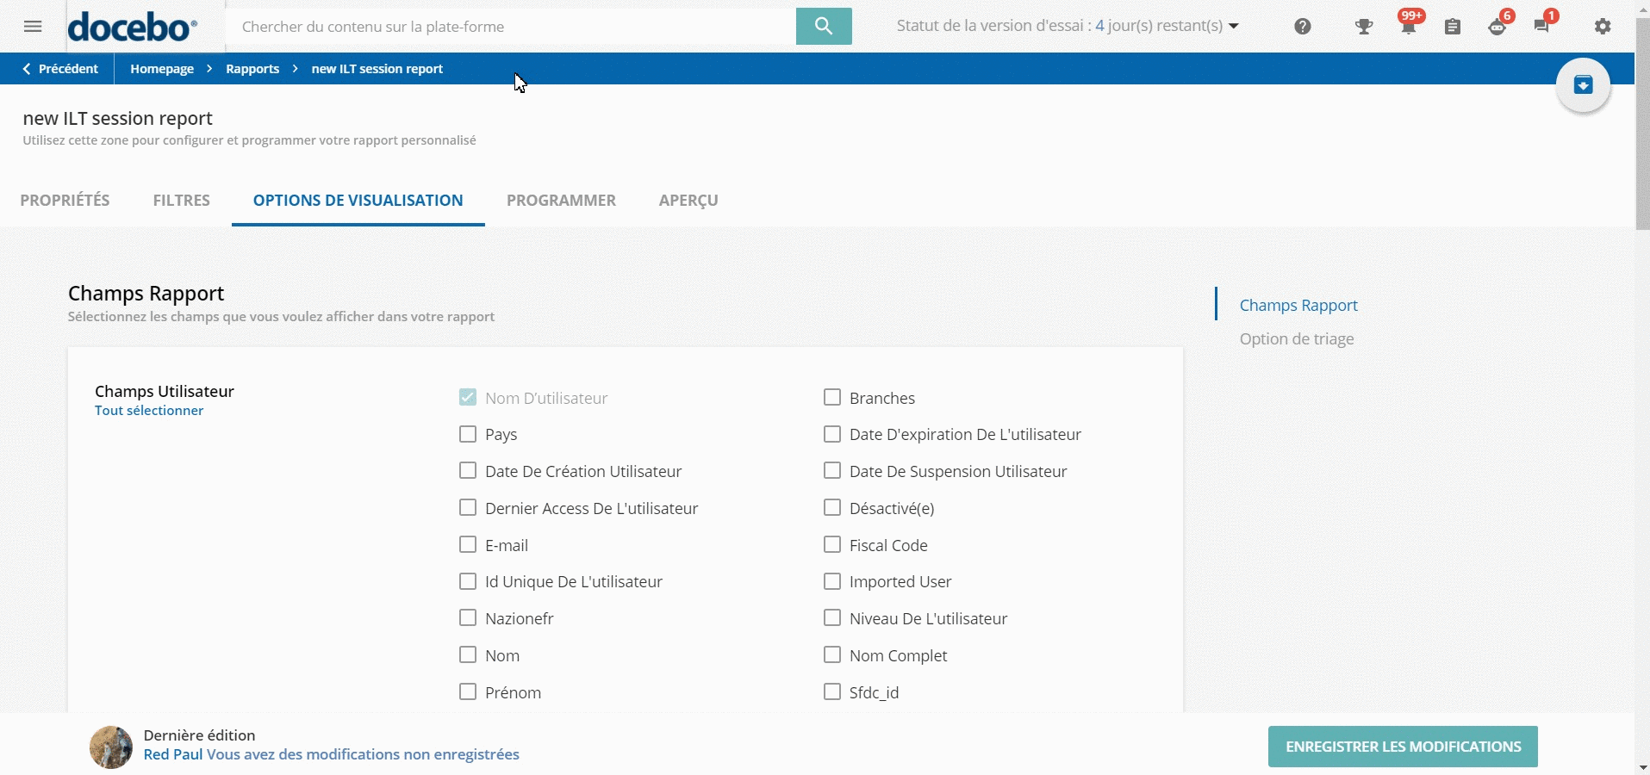The height and width of the screenshot is (775, 1650).
Task: Click the search magnifier button
Action: click(824, 26)
